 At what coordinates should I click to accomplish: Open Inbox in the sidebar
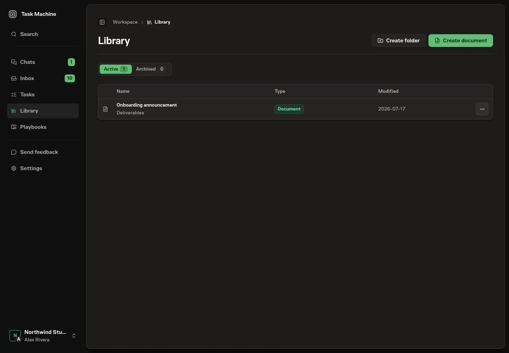coord(43,78)
